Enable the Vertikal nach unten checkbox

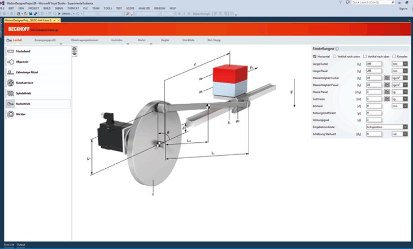coord(334,56)
